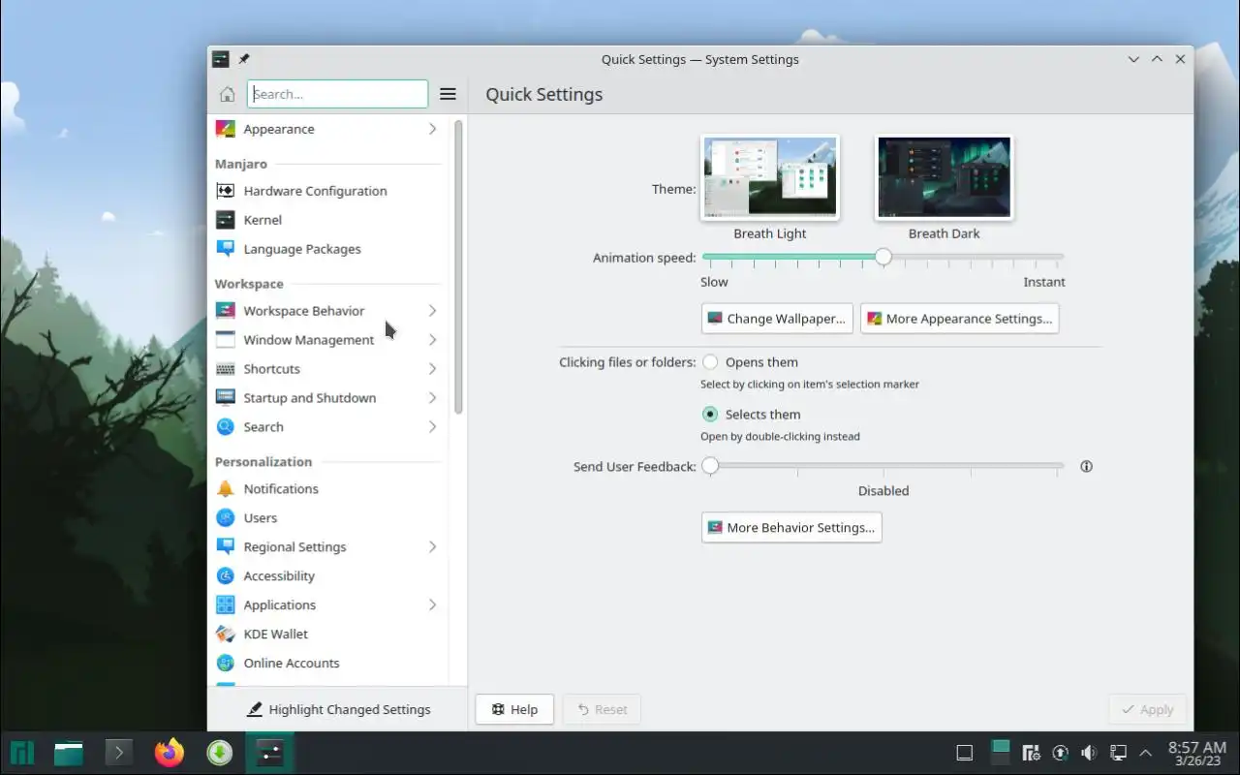
Task: Open the hamburger menu next to search
Action: (448, 94)
